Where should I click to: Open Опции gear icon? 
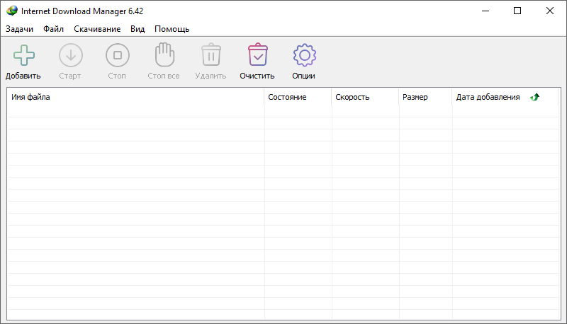[x=305, y=55]
